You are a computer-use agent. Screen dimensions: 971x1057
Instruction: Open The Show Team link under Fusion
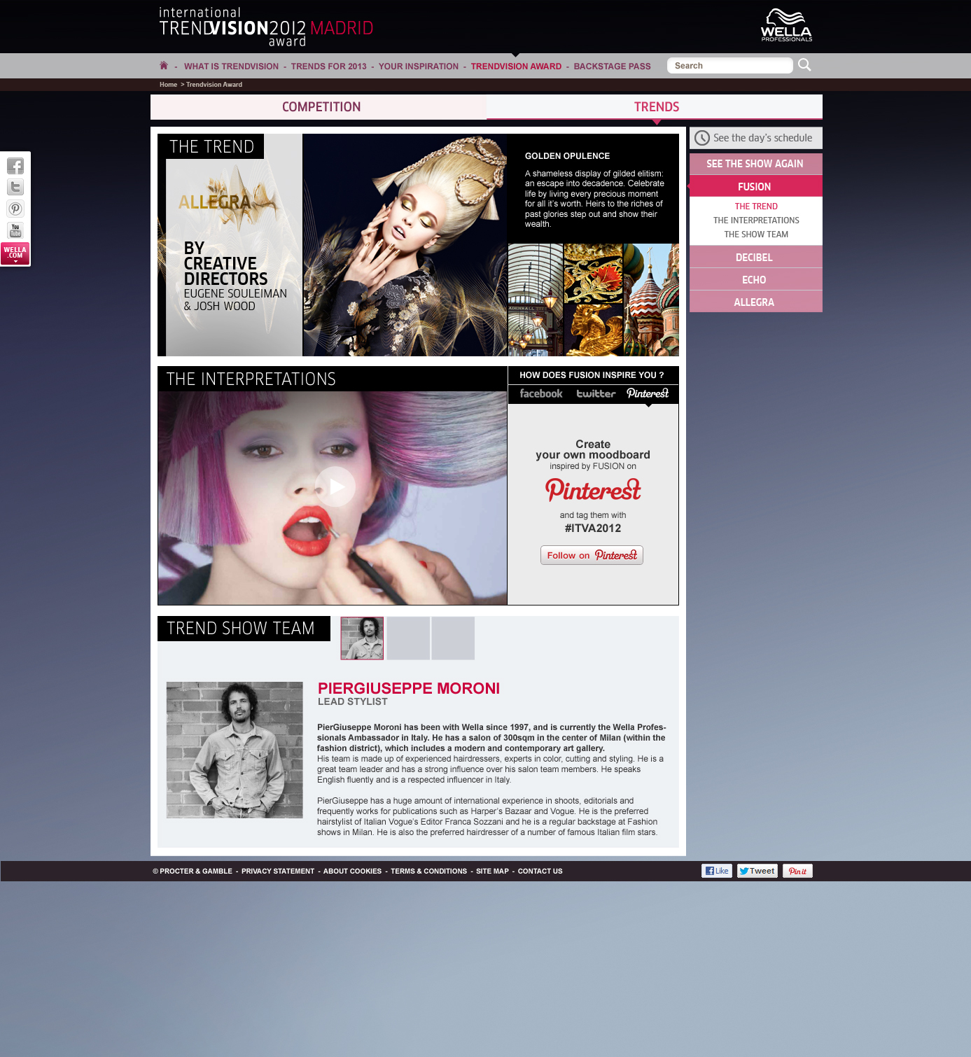pos(756,234)
